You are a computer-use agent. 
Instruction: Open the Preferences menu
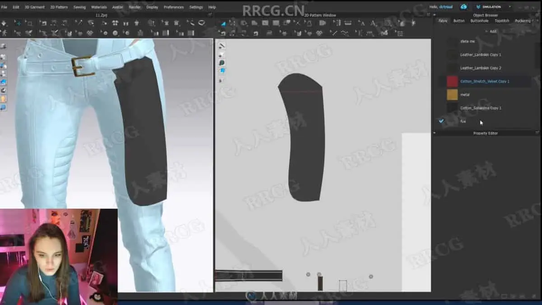coord(174,7)
